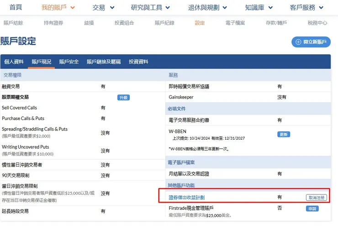This screenshot has width=338, height=229.
Task: Select the 必填文件 section header
Action: point(177,109)
